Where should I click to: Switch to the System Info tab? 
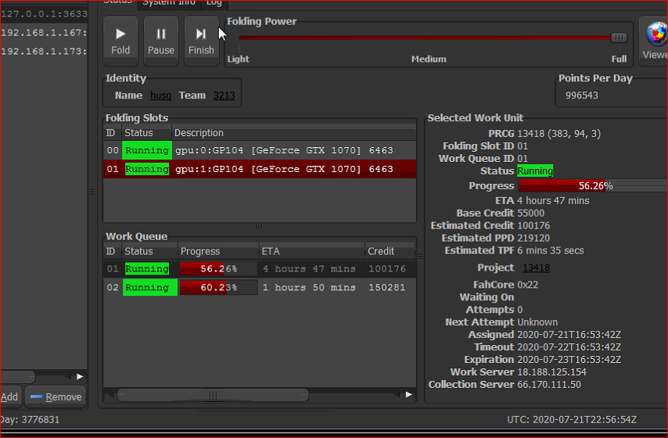click(x=169, y=3)
